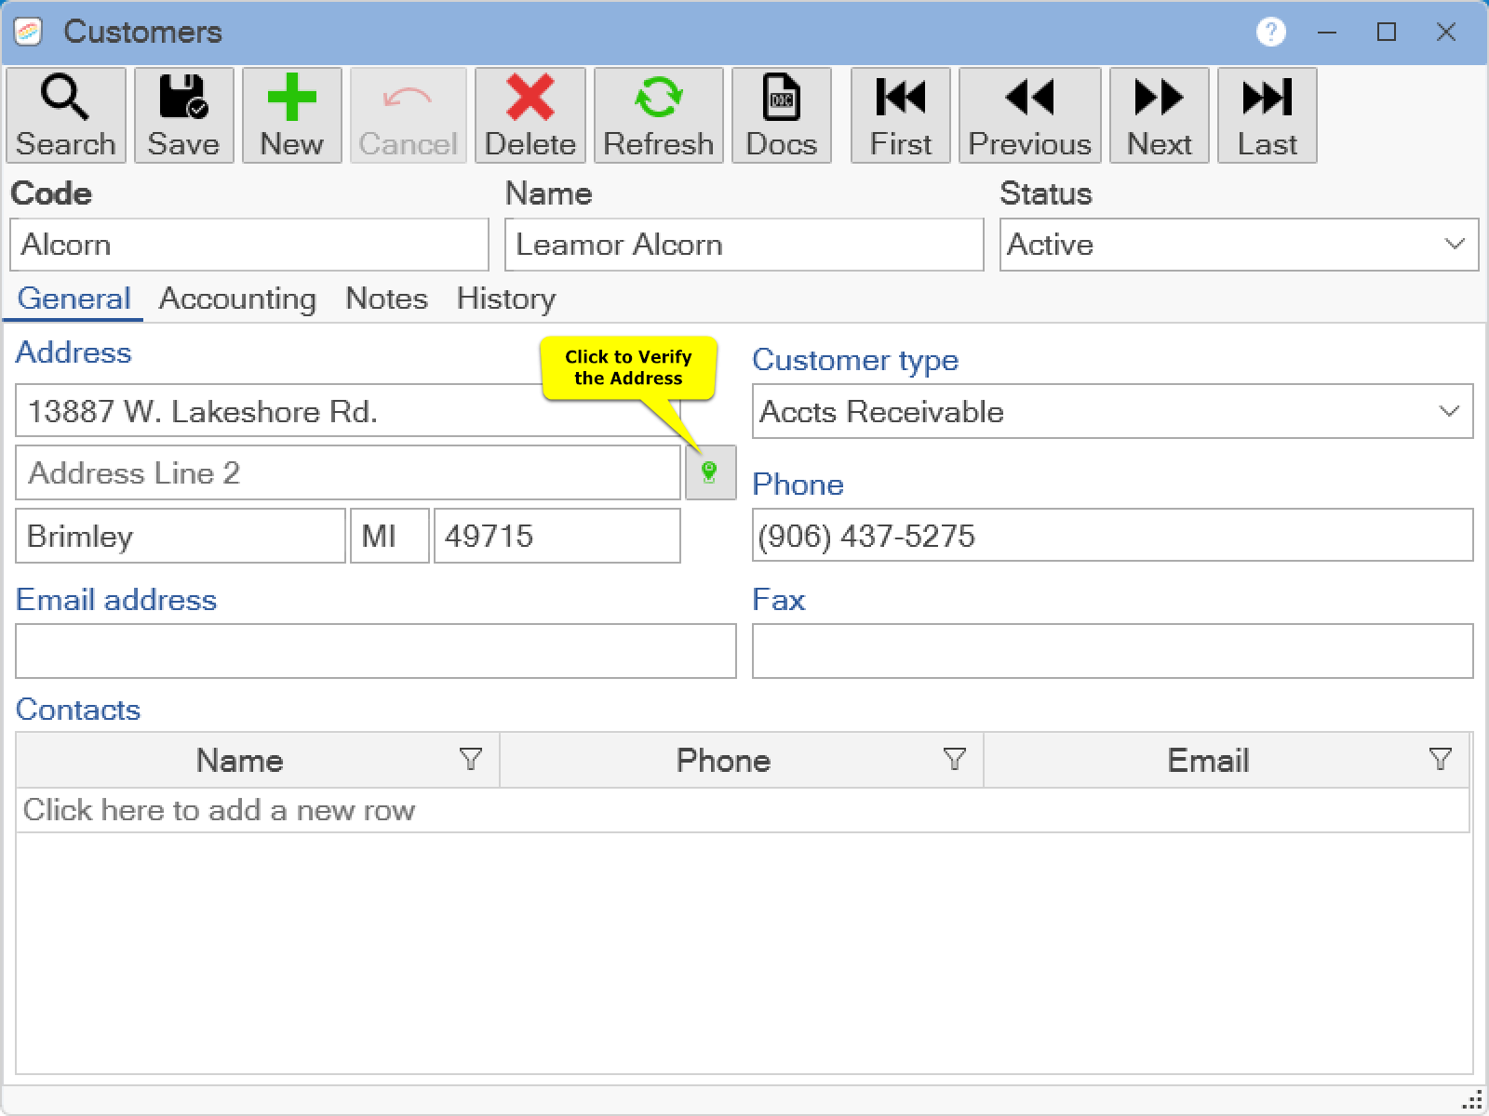Filter the contacts Email column
This screenshot has height=1116, width=1489.
click(1440, 760)
